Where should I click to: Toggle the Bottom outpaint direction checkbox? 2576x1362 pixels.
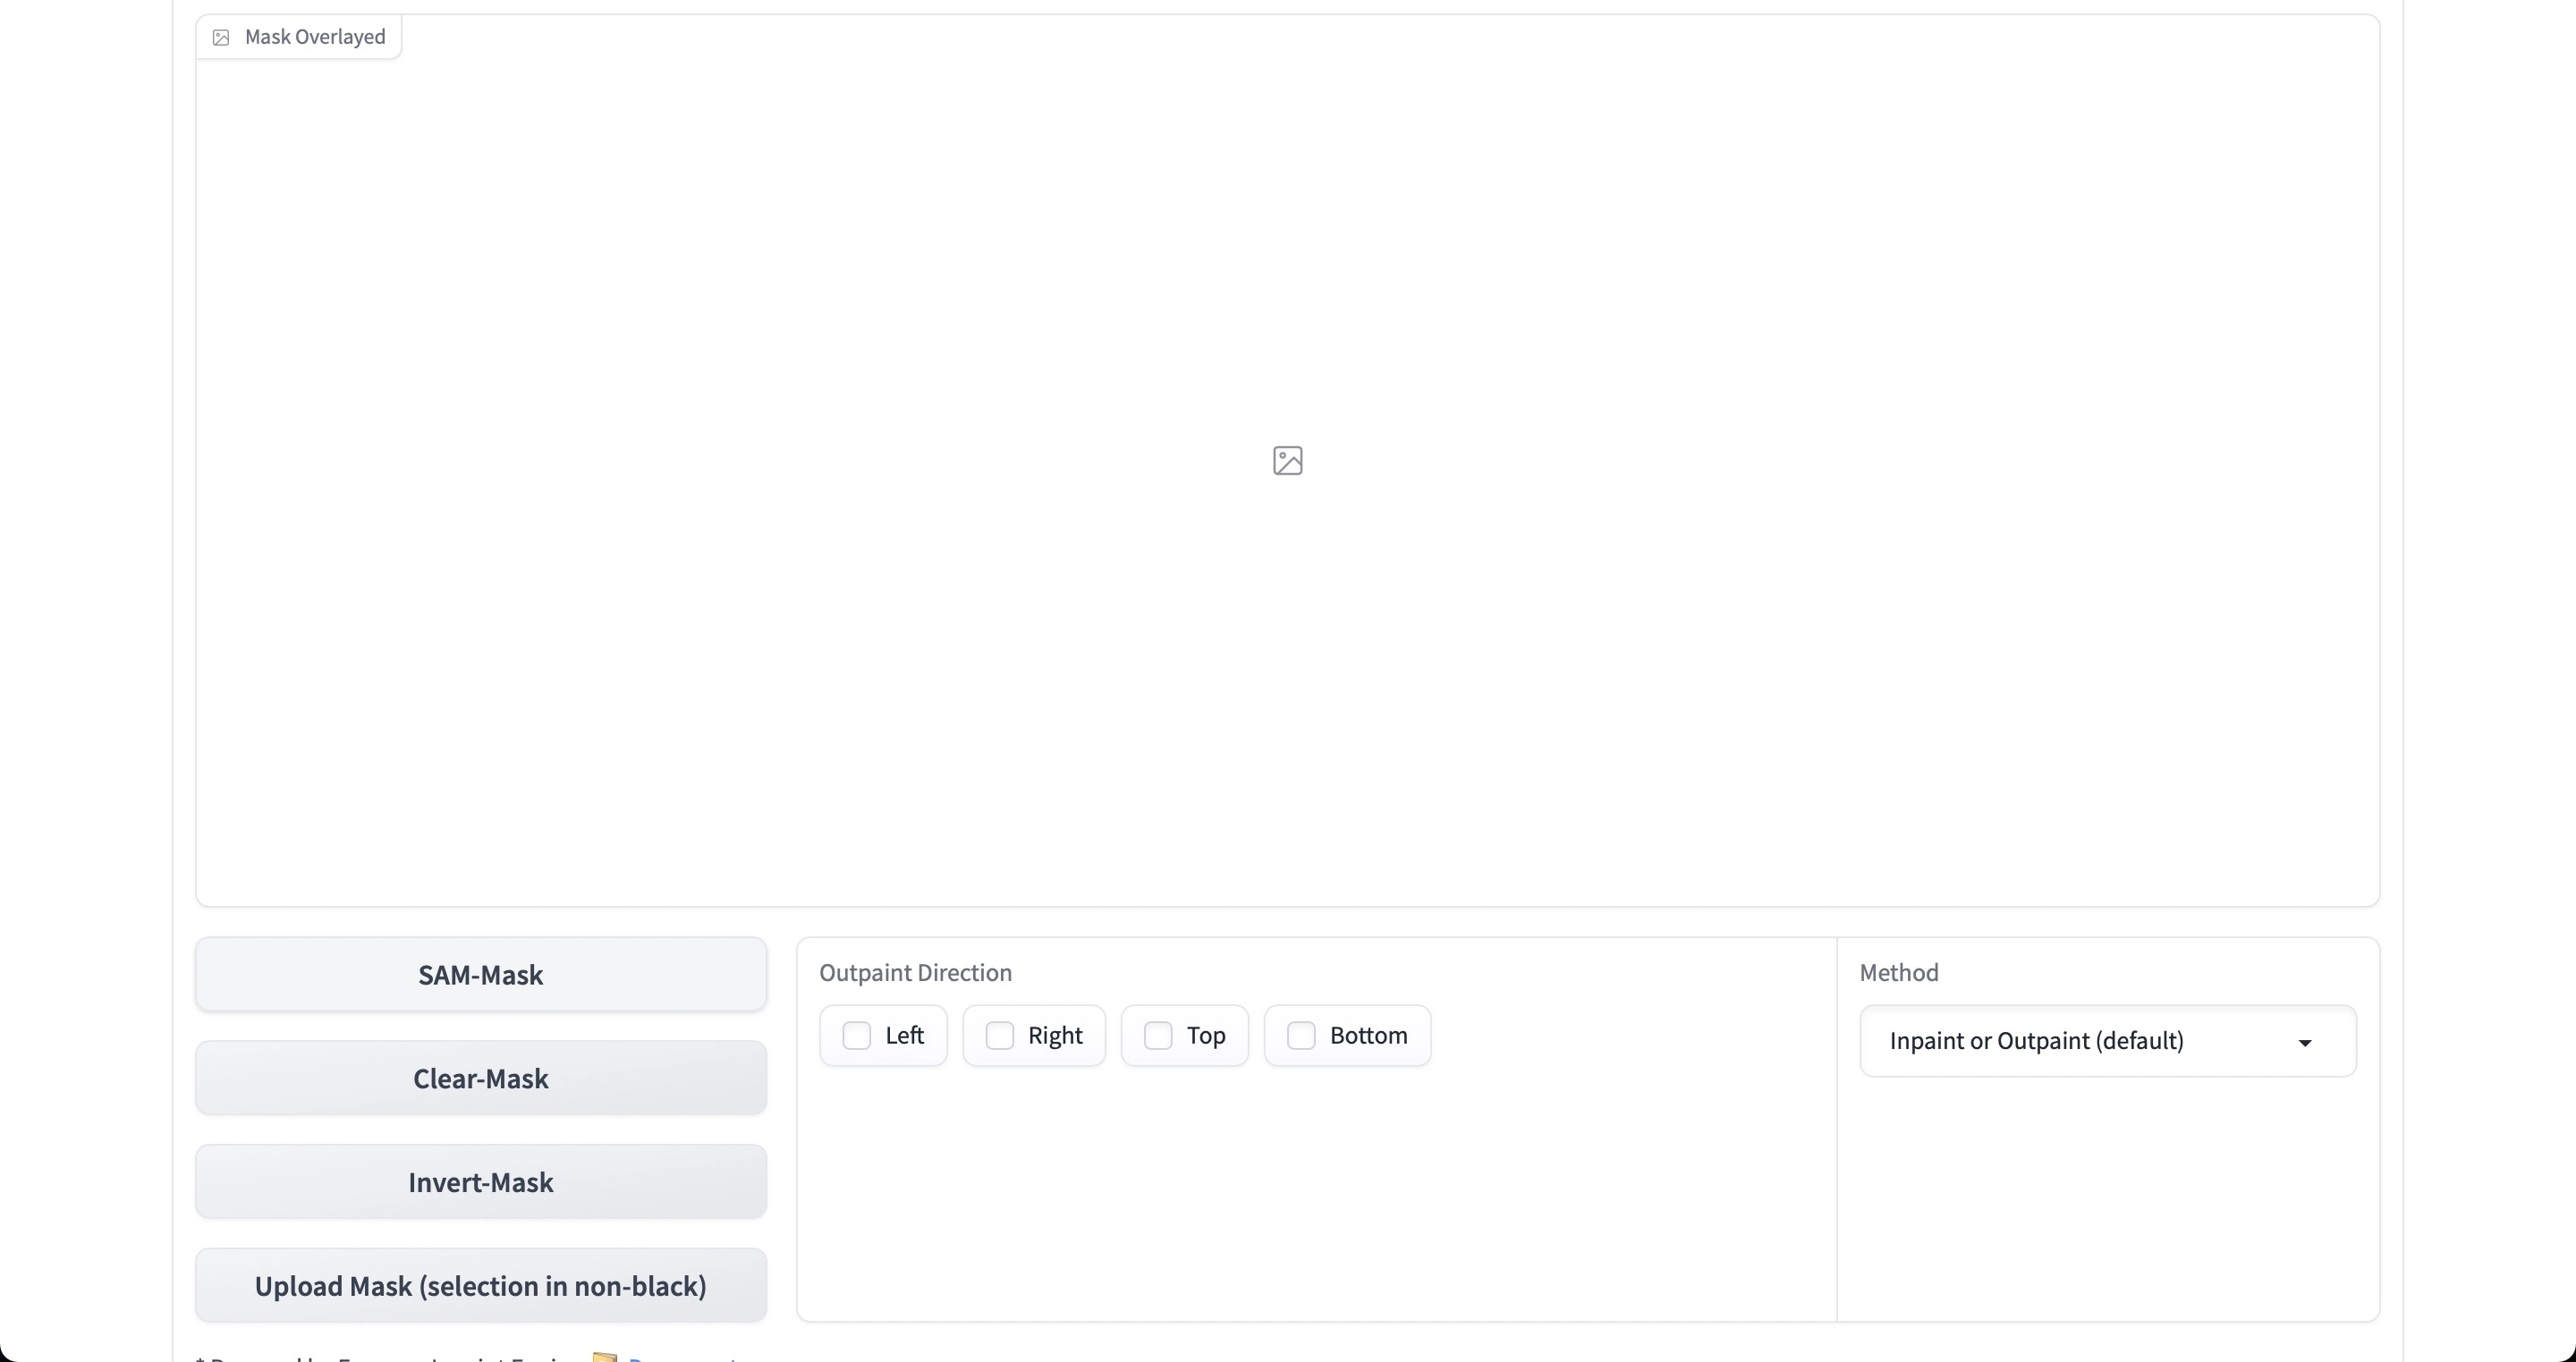click(x=1301, y=1035)
